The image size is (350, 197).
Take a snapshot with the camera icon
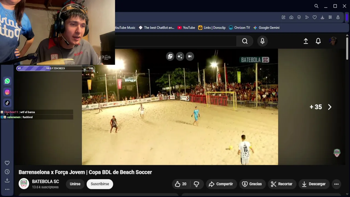coord(291,17)
